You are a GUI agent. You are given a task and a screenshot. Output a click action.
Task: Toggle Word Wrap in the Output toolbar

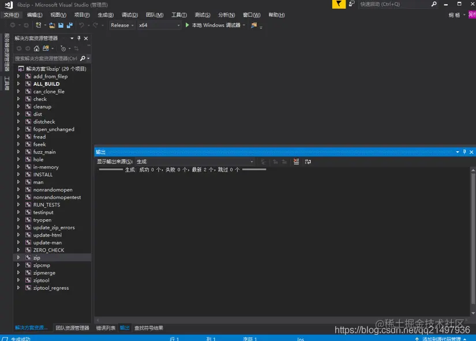[308, 162]
